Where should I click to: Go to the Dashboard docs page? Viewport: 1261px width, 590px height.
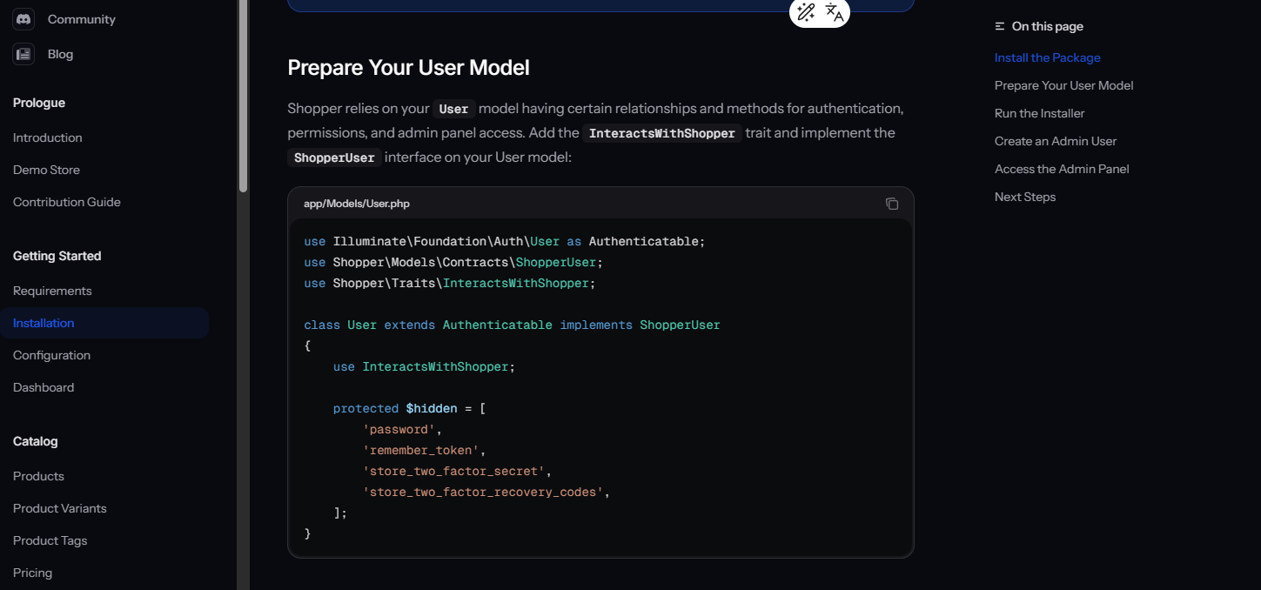point(44,387)
